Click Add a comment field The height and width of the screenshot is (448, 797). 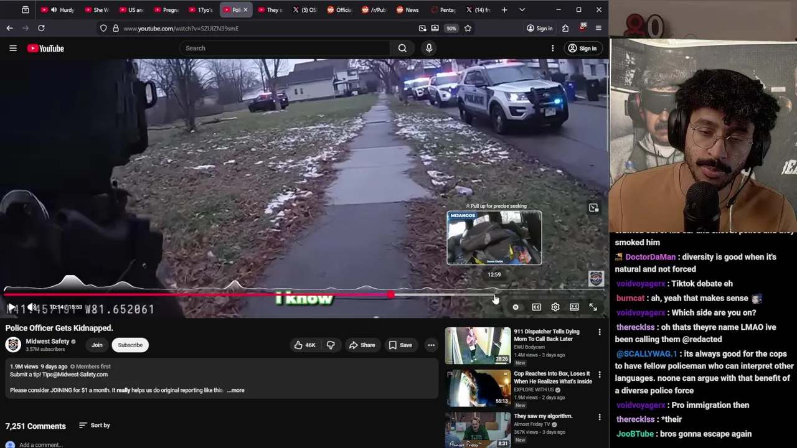tap(40, 444)
